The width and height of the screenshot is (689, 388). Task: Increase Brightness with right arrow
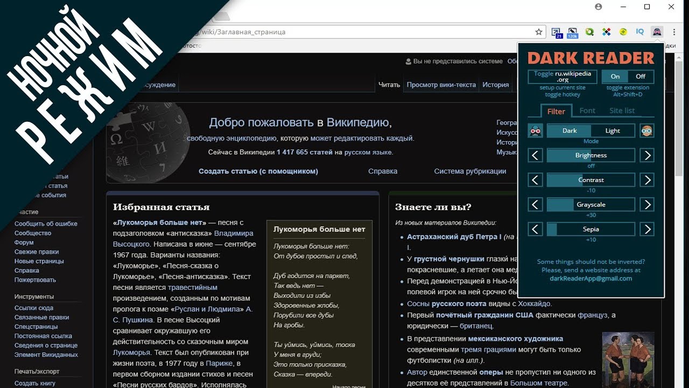pyautogui.click(x=647, y=155)
